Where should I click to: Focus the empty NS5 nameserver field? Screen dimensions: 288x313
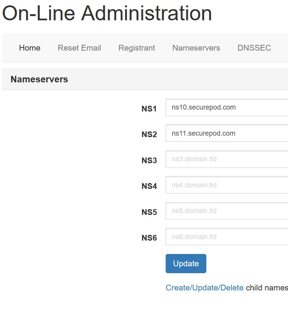point(227,211)
